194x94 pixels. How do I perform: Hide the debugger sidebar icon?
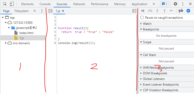click(134, 11)
